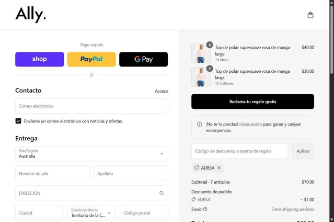The height and width of the screenshot is (222, 334).
Task: Click the Descuento de pedido label
Action: point(212,192)
